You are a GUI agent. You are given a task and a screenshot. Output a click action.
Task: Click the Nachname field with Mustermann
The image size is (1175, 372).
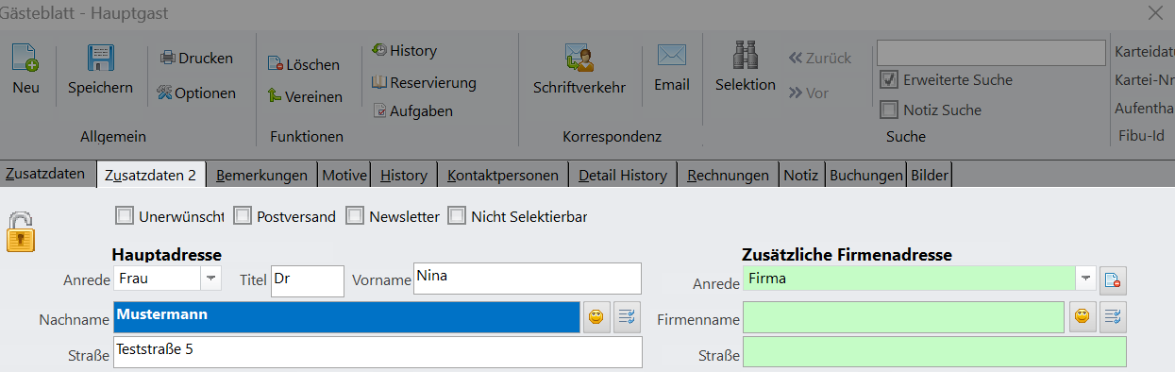point(346,317)
